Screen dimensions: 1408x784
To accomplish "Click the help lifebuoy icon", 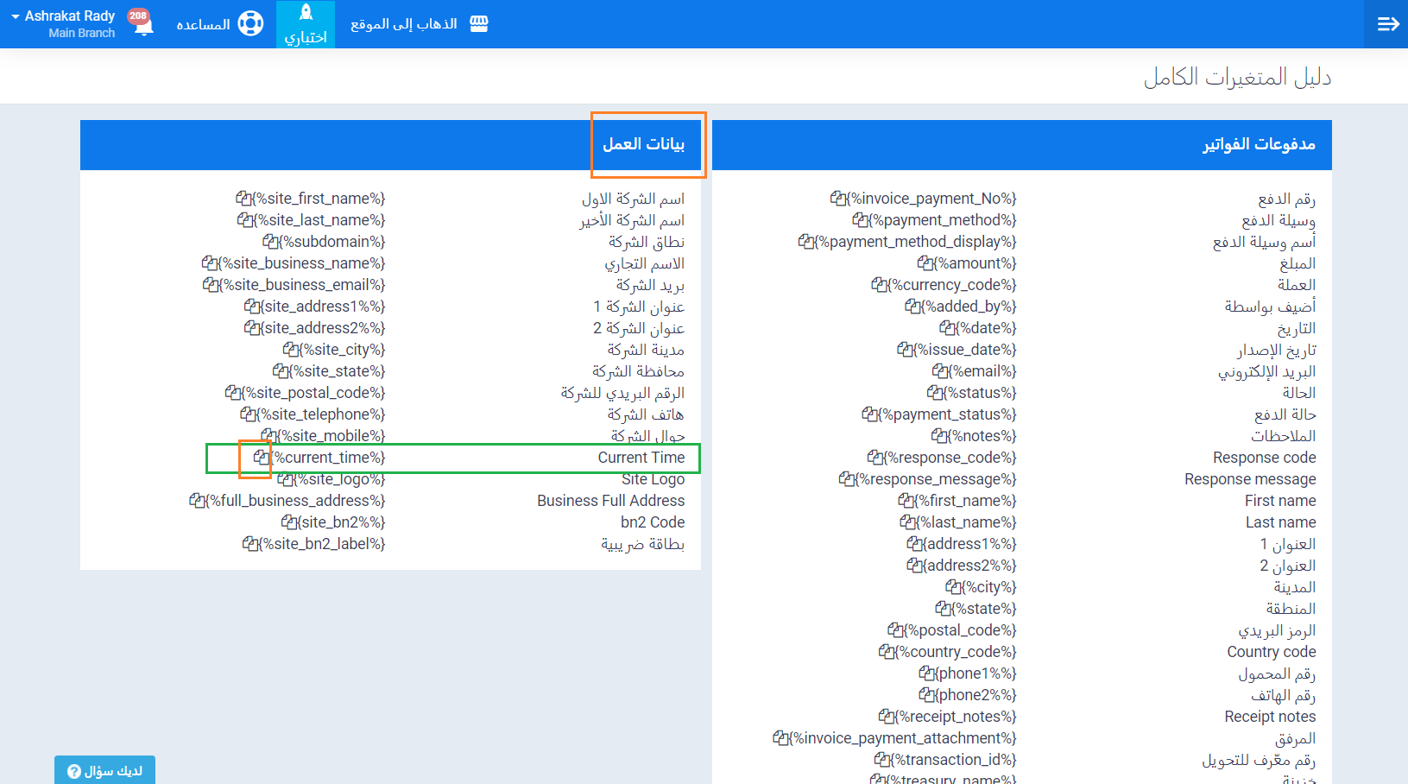I will [x=250, y=23].
